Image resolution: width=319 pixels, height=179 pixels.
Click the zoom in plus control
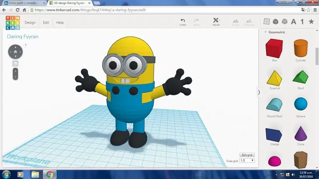(x=15, y=71)
